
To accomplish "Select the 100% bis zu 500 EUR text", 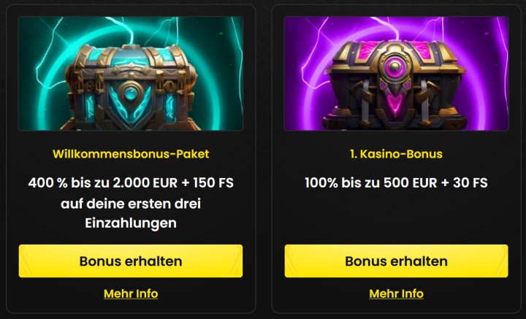I will pos(371,182).
